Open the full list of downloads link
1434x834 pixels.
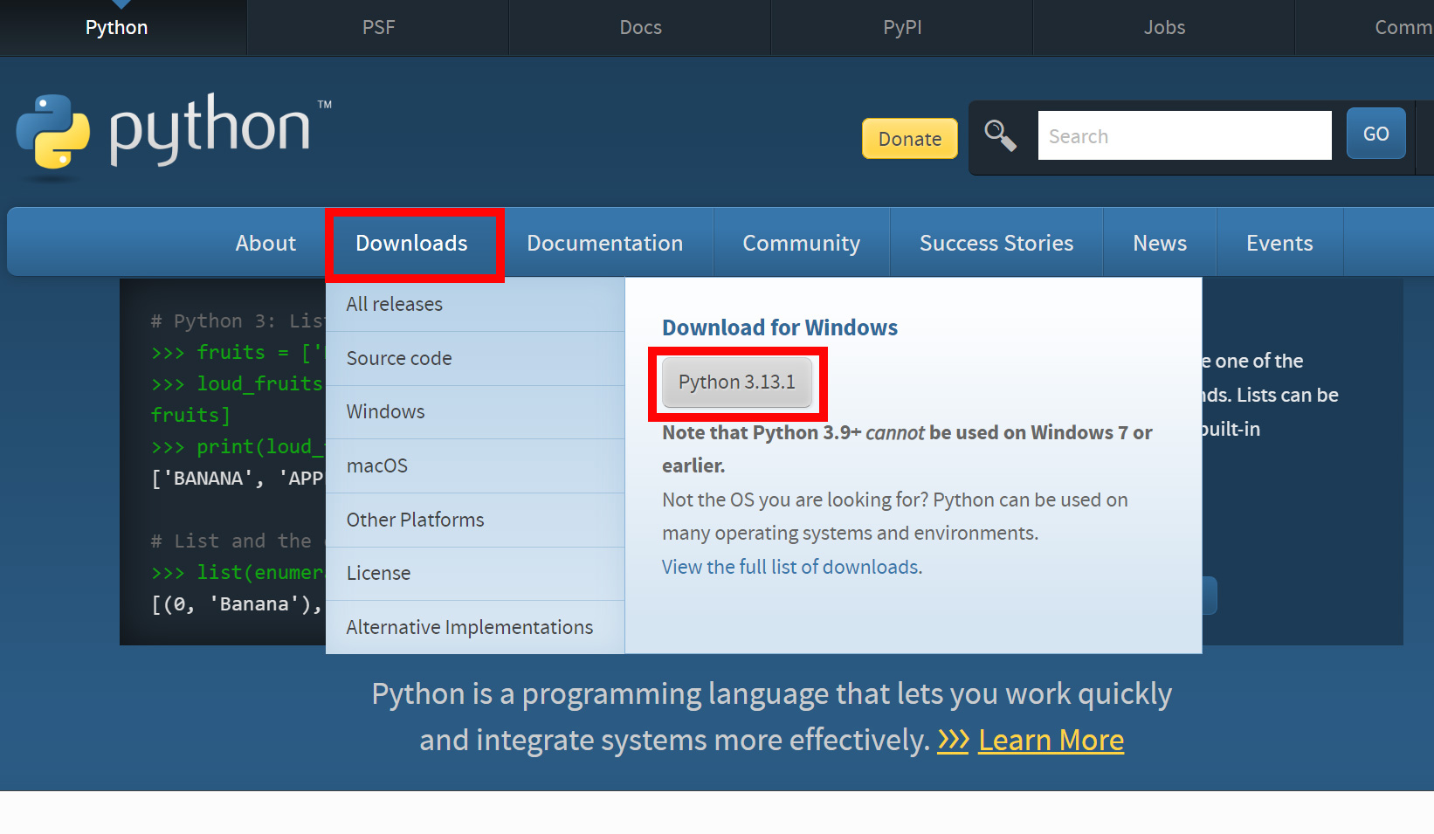[x=789, y=567]
